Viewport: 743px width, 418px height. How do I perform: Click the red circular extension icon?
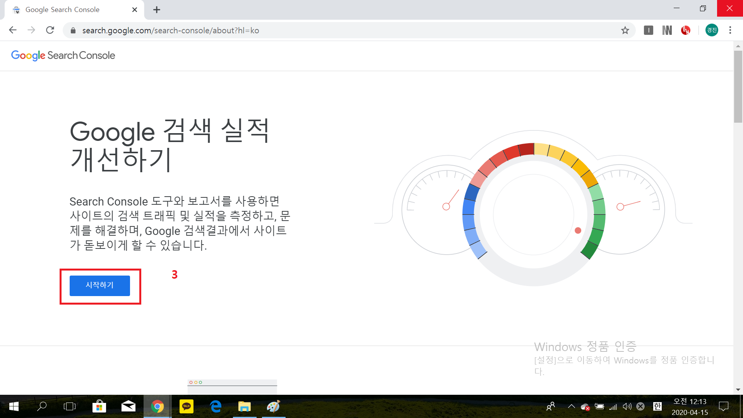click(x=686, y=30)
